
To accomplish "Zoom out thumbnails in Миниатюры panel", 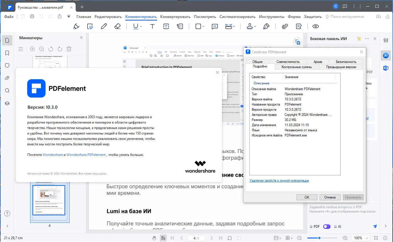I will (x=42, y=49).
